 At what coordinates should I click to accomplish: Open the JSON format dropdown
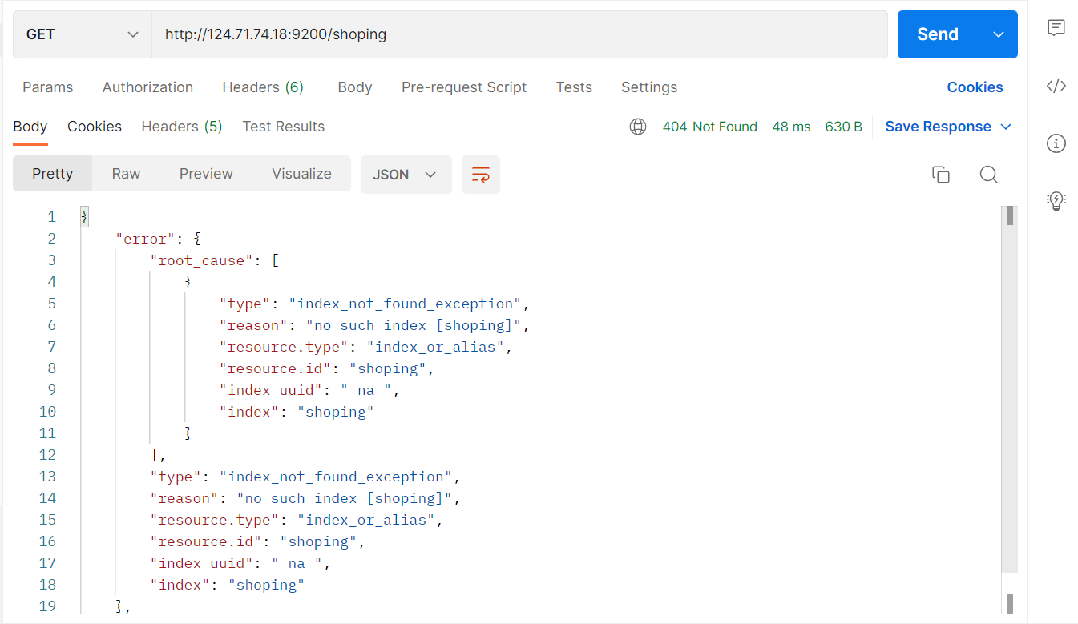click(x=406, y=175)
